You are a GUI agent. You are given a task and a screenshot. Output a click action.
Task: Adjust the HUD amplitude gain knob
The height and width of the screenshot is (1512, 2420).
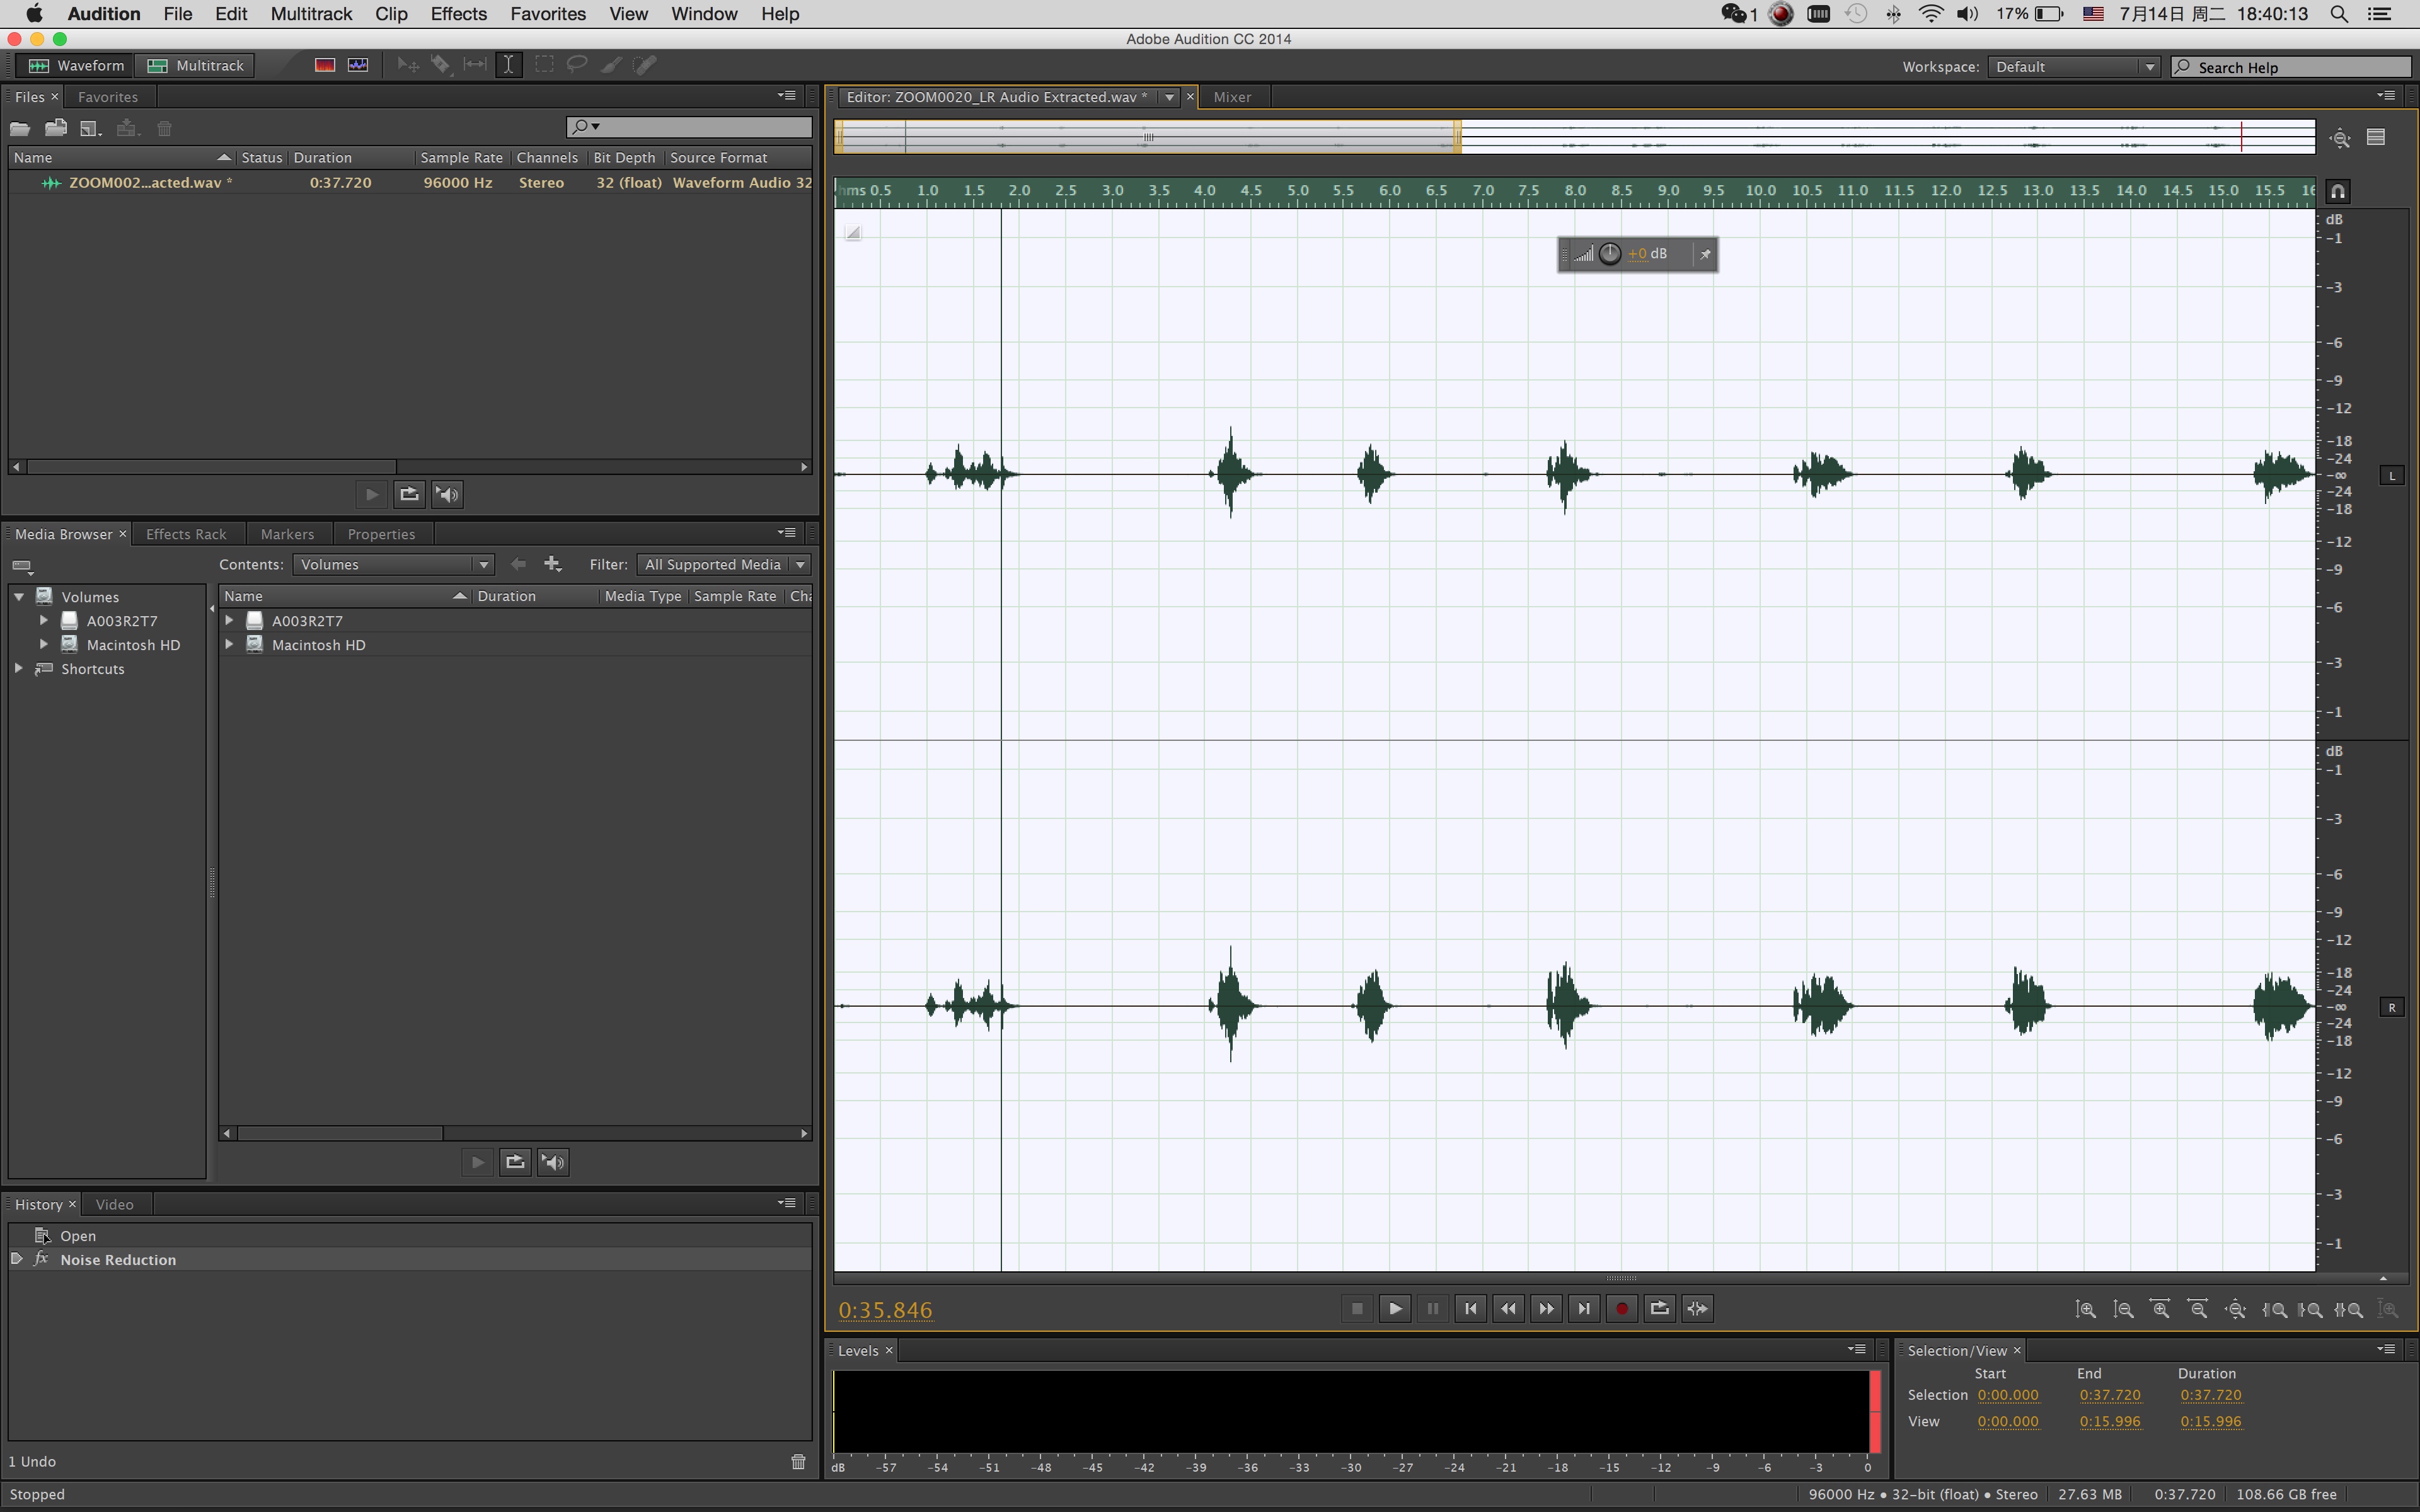1609,254
